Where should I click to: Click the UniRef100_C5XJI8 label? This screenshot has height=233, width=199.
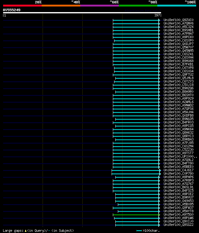click(x=178, y=85)
